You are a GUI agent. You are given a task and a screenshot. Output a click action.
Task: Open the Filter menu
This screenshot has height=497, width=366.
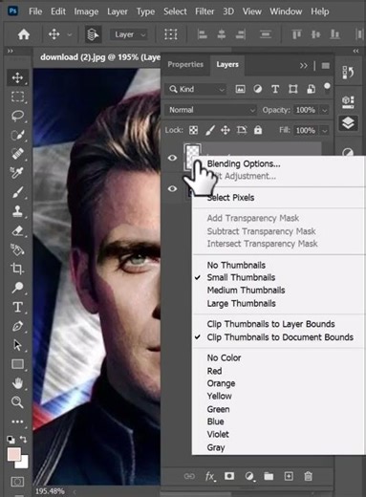(205, 11)
